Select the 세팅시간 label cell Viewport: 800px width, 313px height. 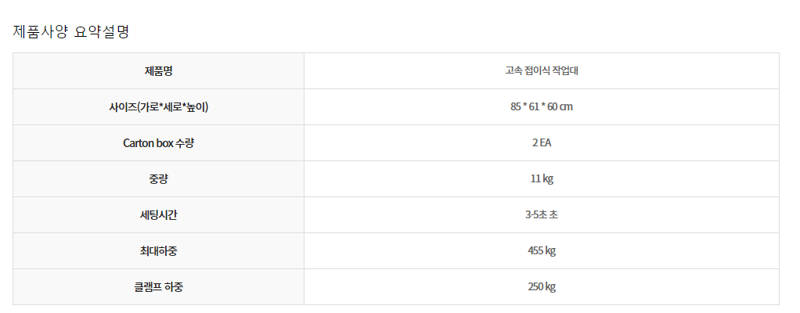159,215
